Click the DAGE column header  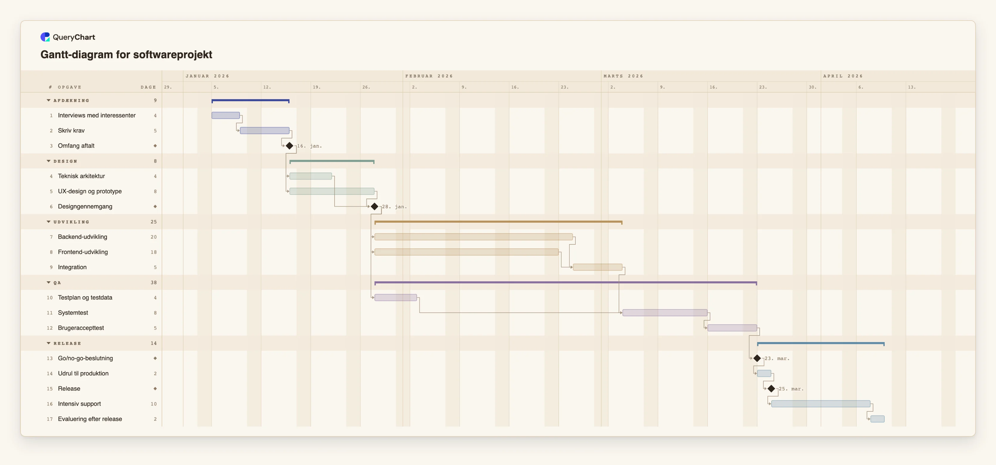[x=149, y=87]
